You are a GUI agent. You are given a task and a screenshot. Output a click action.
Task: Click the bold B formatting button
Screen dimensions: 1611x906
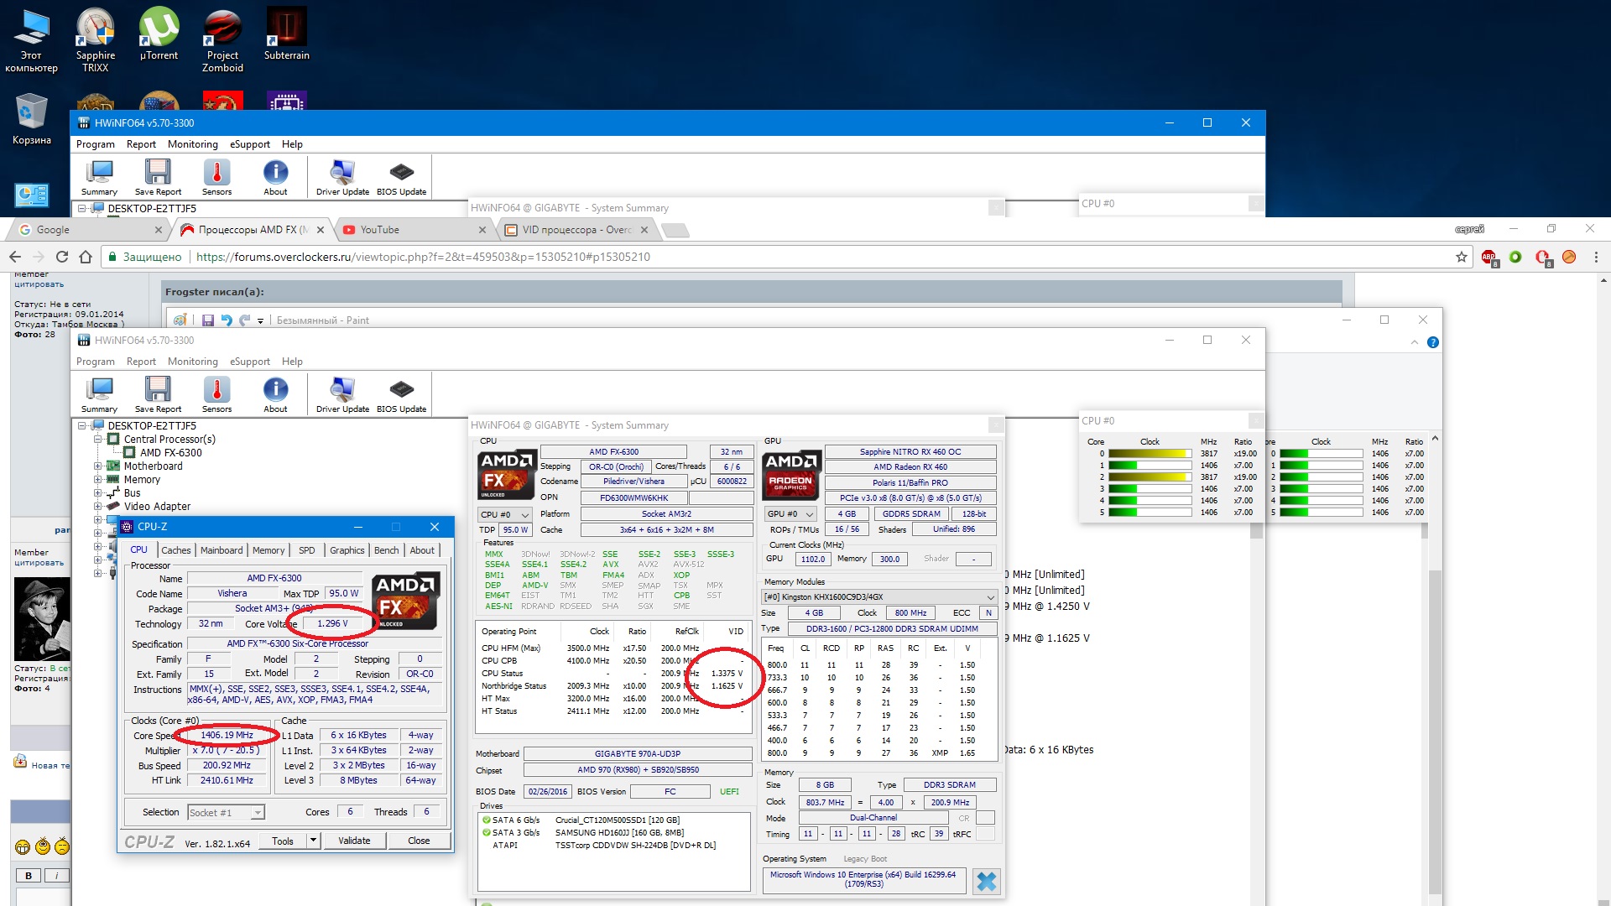coord(28,876)
